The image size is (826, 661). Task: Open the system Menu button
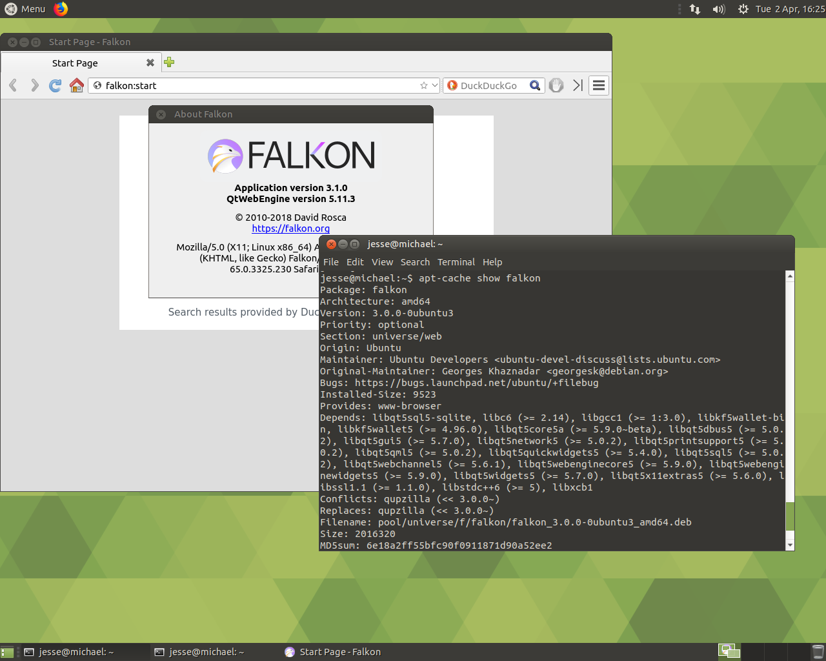tap(25, 9)
